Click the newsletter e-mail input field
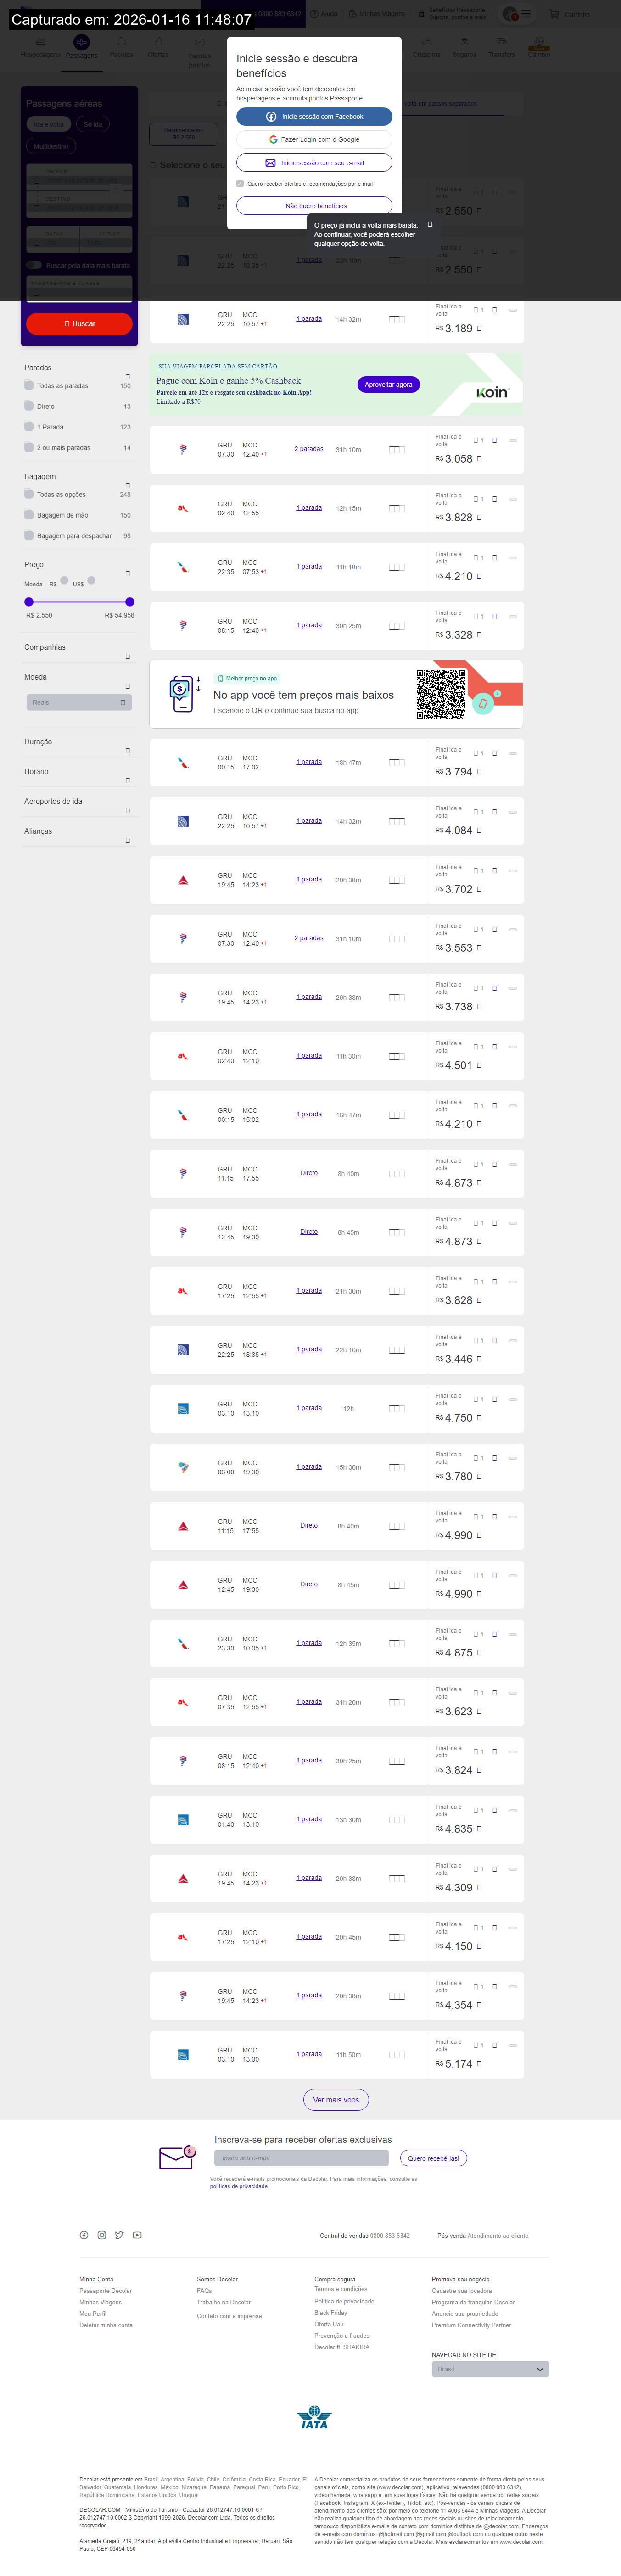 coord(301,2158)
